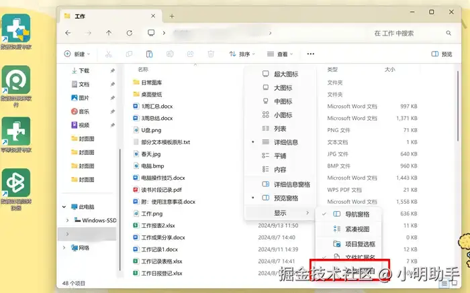Open 图片 in the navigation pane
The image size is (470, 293).
point(84,98)
